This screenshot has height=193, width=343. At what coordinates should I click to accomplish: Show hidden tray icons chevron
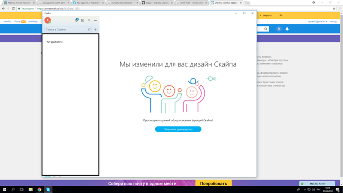pyautogui.click(x=304, y=190)
